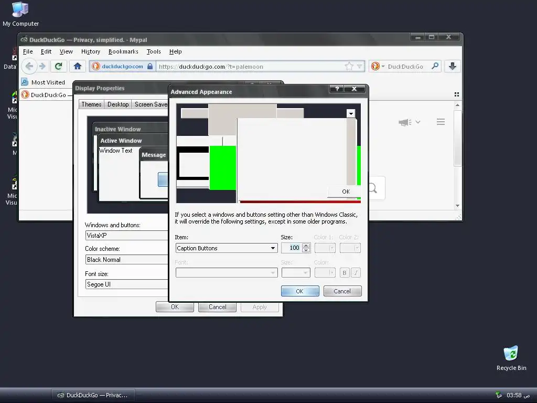
Task: Go back with the browser Back arrow
Action: pyautogui.click(x=29, y=66)
